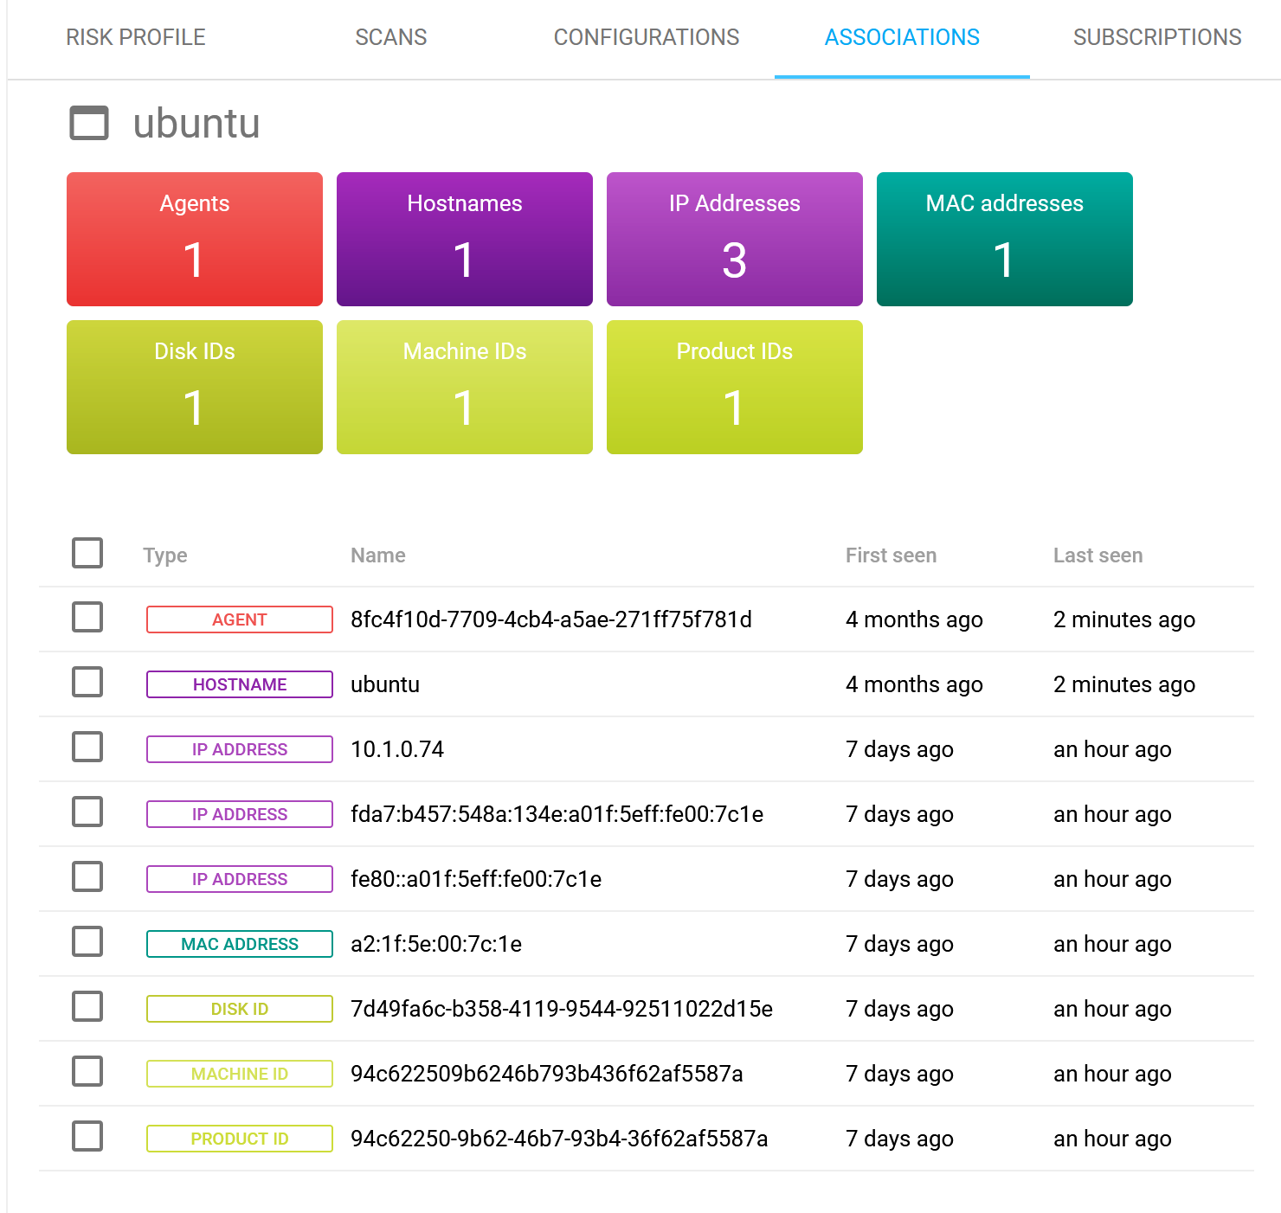Viewport: 1281px width, 1213px height.
Task: Open the Product IDs card
Action: 735,387
